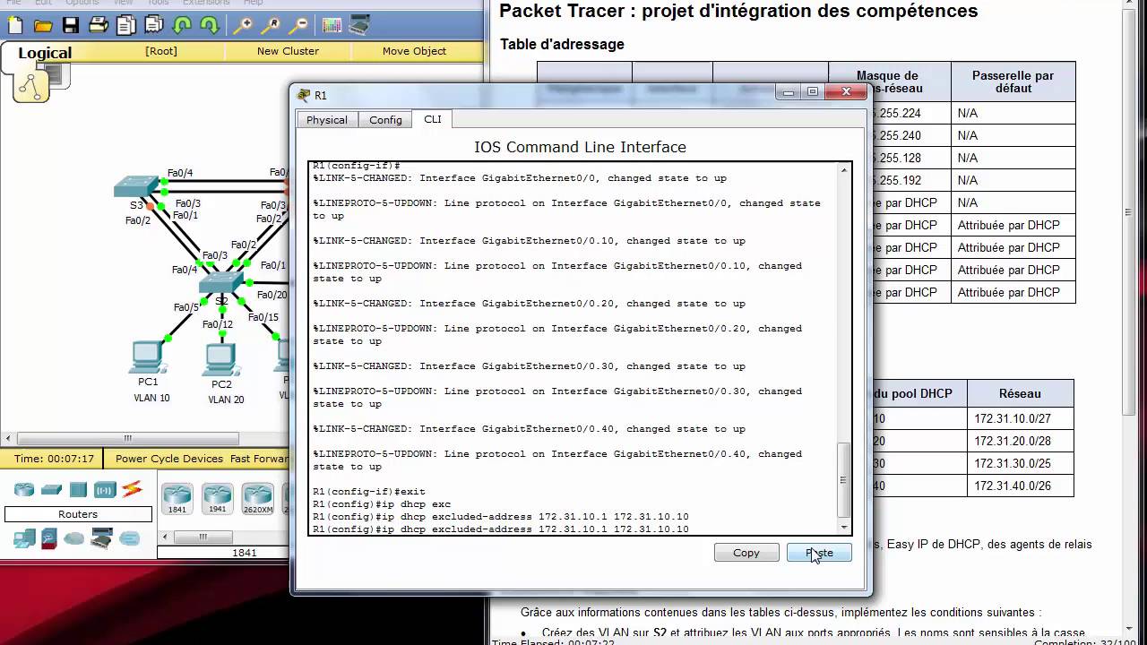Click the 'Table d'adressage' heading
The height and width of the screenshot is (645, 1147).
[x=562, y=44]
